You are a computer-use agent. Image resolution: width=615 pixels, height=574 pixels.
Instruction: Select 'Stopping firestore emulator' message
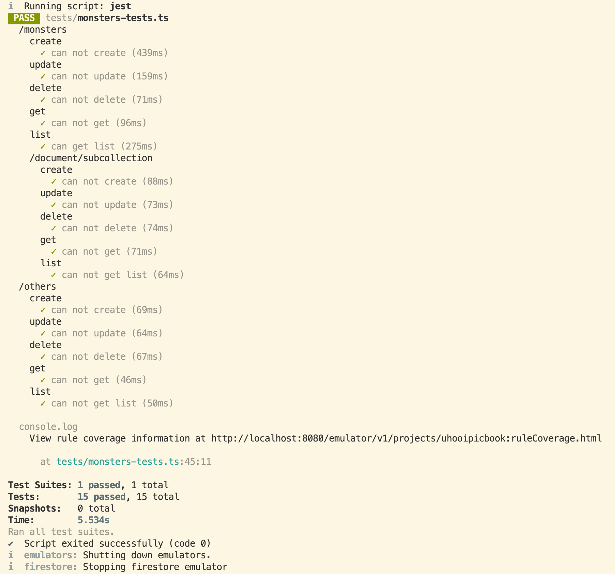[155, 567]
